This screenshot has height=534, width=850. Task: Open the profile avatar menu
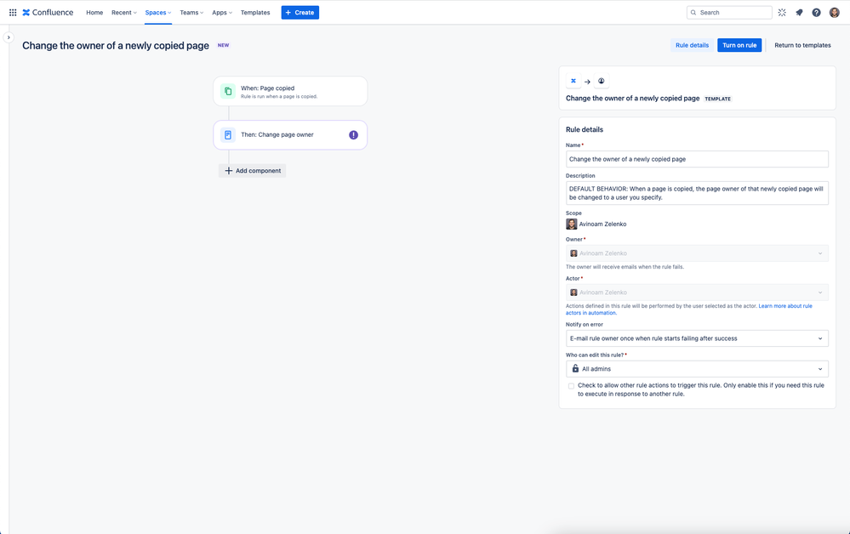click(x=835, y=13)
